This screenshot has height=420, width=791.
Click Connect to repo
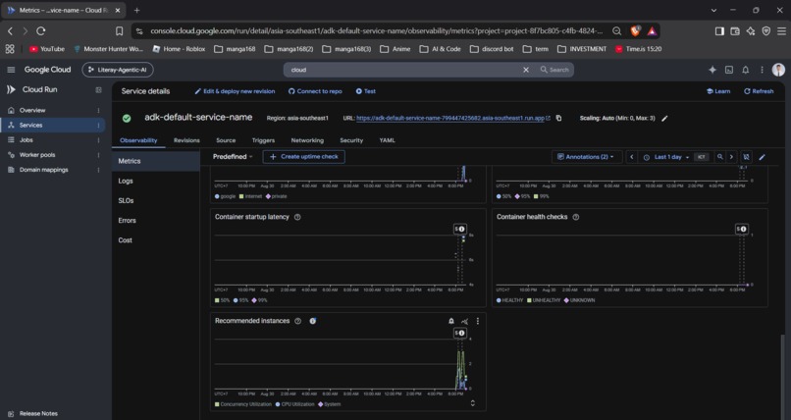coord(315,91)
